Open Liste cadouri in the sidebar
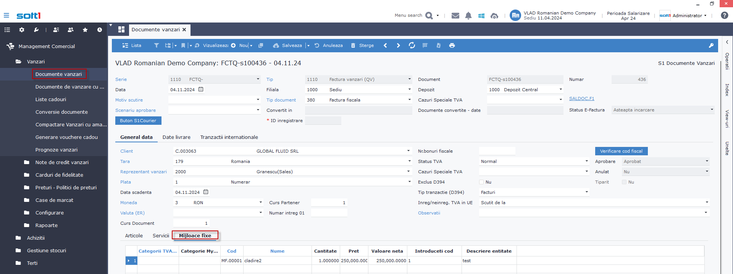Image resolution: width=733 pixels, height=274 pixels. pyautogui.click(x=51, y=99)
